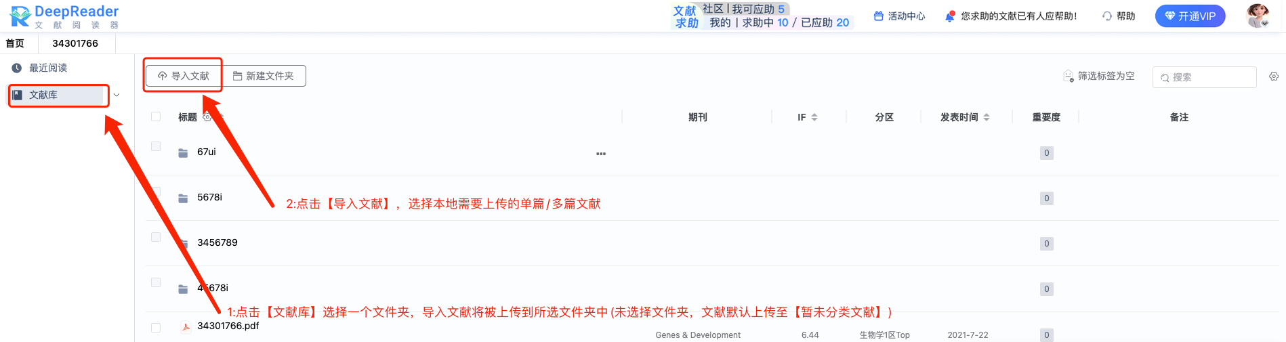
Task: Open the 最近阅读 recent reading section
Action: click(41, 68)
